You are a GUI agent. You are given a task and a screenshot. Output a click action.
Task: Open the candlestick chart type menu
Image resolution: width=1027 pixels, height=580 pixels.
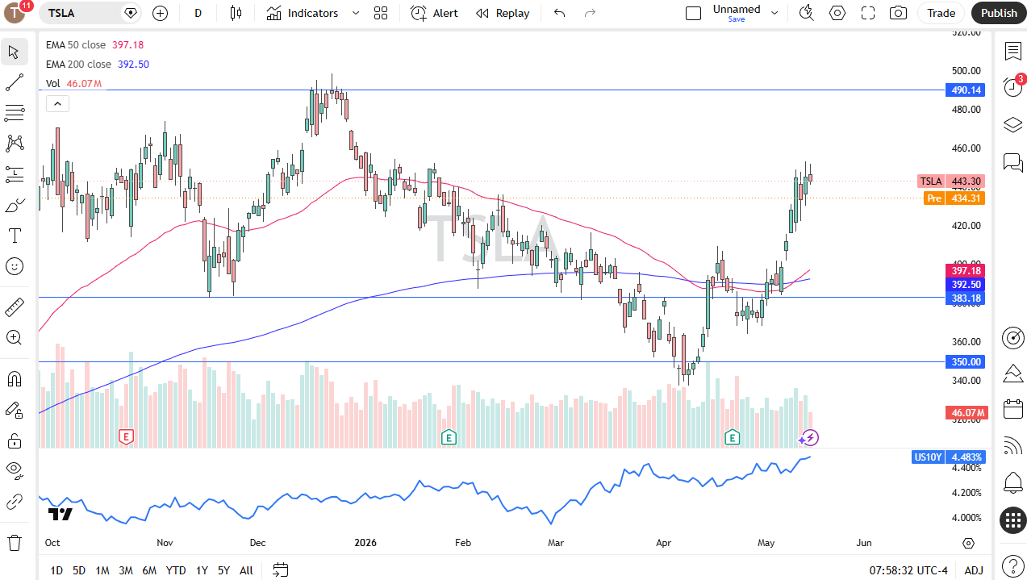coord(236,13)
